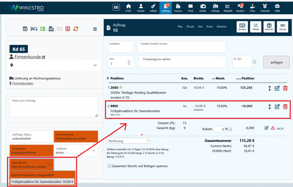Open Keller in the top navigation
Viewport: 293px width, 187px height.
pos(203,8)
